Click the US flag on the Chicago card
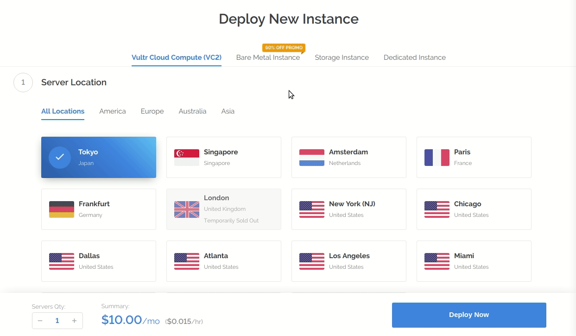Viewport: 576px width, 336px height. coord(437,209)
